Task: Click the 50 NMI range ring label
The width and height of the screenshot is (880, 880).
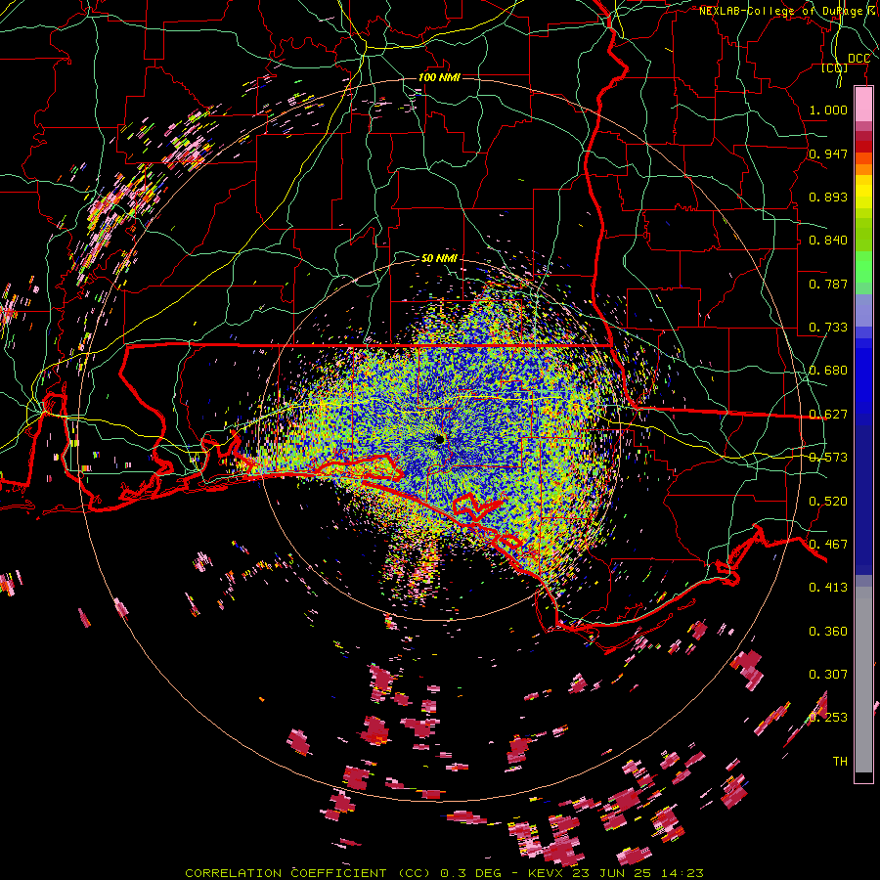Action: tap(439, 258)
